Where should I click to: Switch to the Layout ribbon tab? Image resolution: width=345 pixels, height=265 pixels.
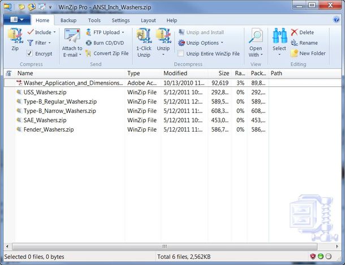pyautogui.click(x=148, y=20)
